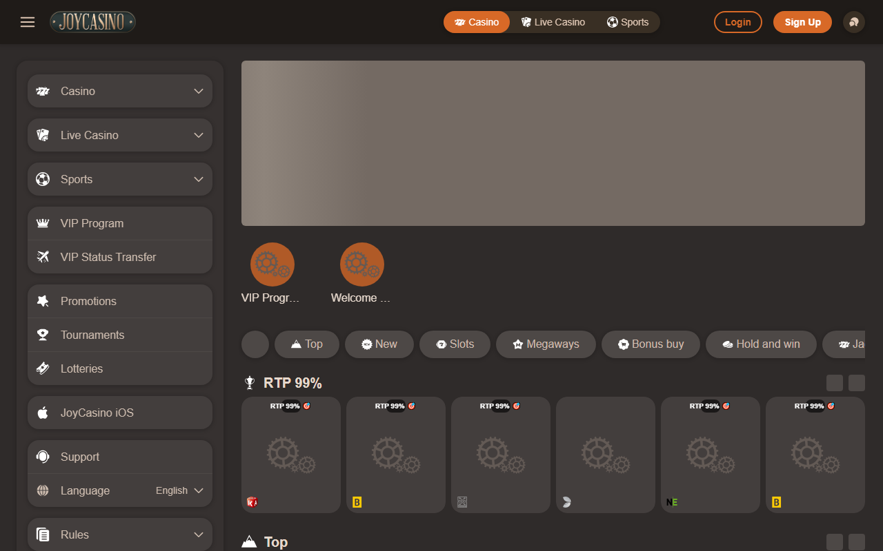Click the soccer ball icon beside sidebar Sports
This screenshot has height=551, width=883.
click(43, 179)
